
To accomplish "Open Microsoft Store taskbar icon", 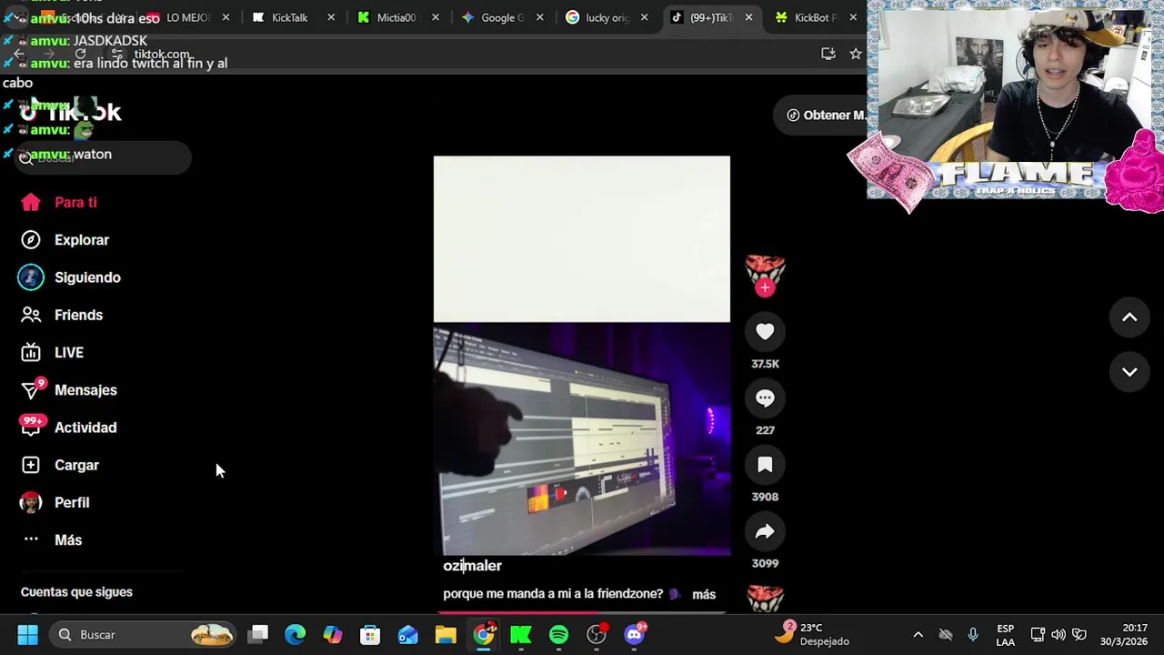I will coord(370,634).
